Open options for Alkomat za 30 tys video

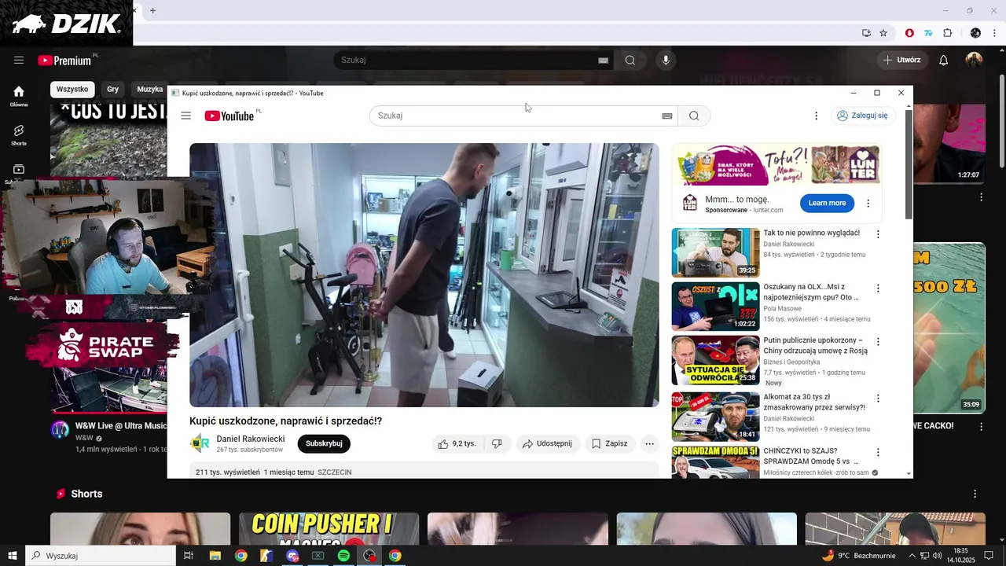878,399
